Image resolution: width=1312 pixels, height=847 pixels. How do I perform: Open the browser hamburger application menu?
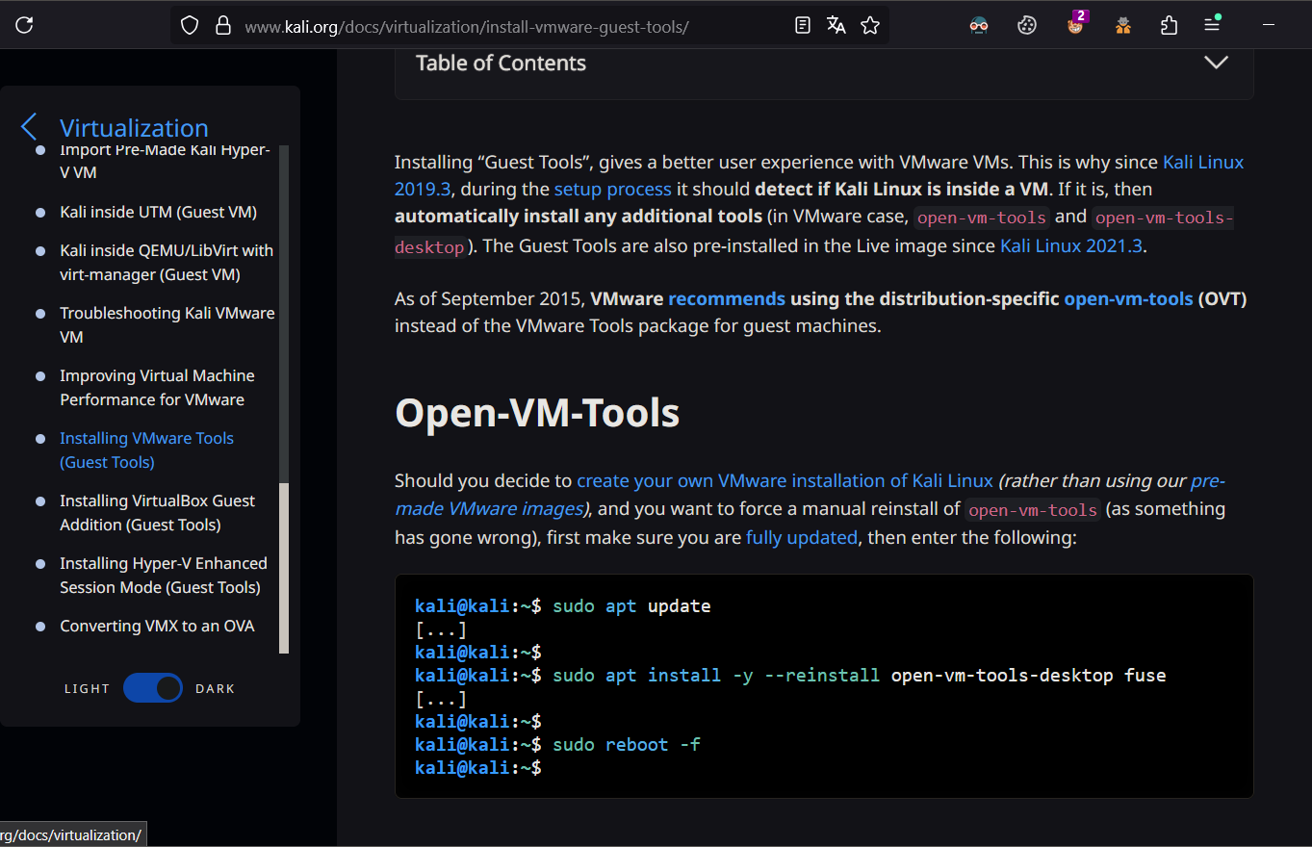pos(1213,24)
